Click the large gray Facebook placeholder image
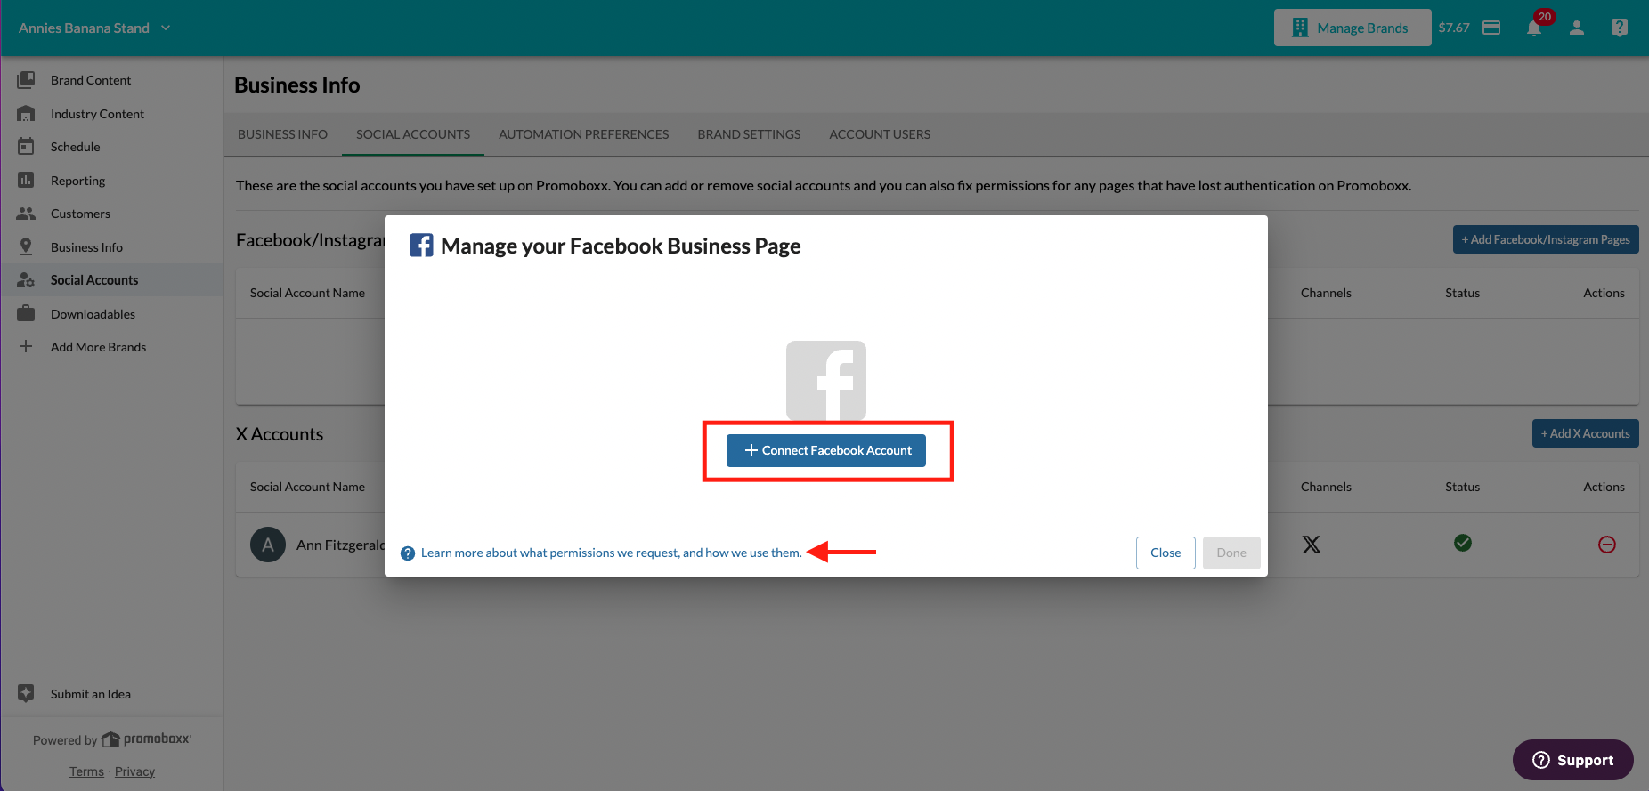 pyautogui.click(x=826, y=381)
